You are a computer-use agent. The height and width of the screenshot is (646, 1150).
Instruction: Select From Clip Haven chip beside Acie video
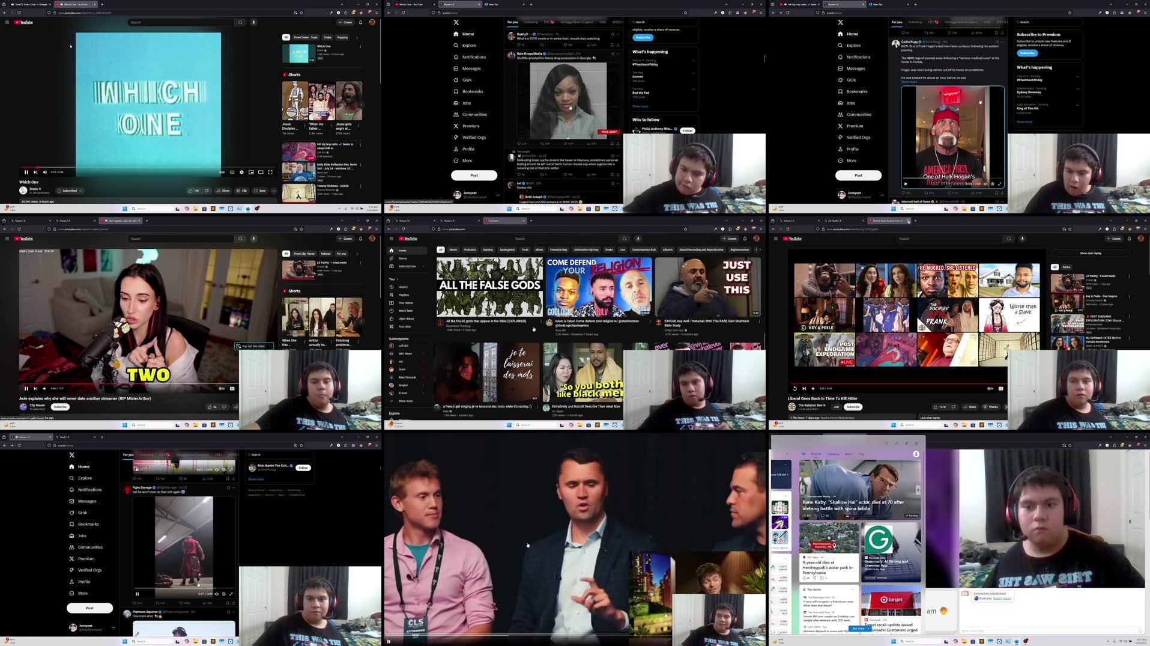click(304, 254)
